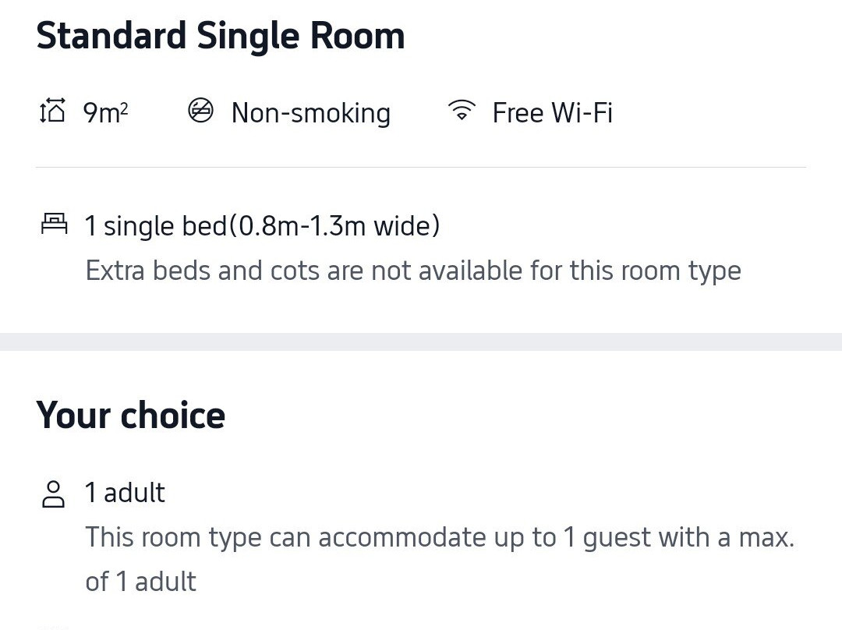Click the room size area icon
The height and width of the screenshot is (630, 842).
pos(52,112)
